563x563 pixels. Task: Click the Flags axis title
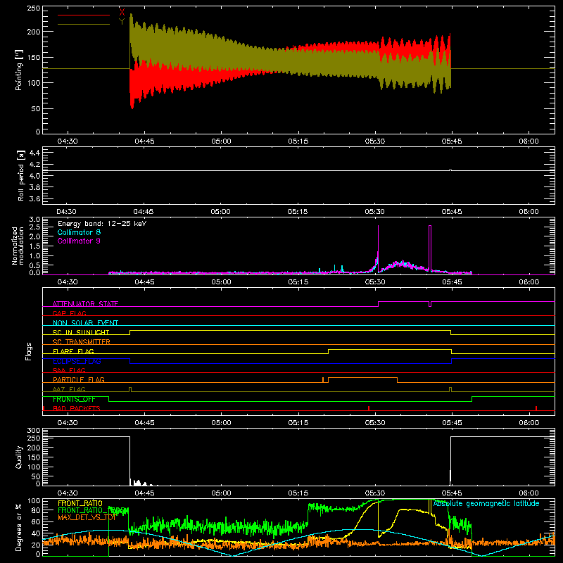(x=28, y=351)
